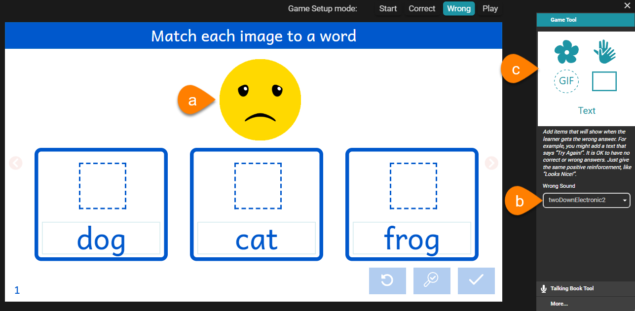Image resolution: width=635 pixels, height=311 pixels.
Task: Add a flower image item
Action: pos(566,52)
